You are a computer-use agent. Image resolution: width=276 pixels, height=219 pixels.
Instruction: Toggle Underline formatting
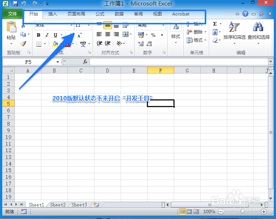coord(55,35)
